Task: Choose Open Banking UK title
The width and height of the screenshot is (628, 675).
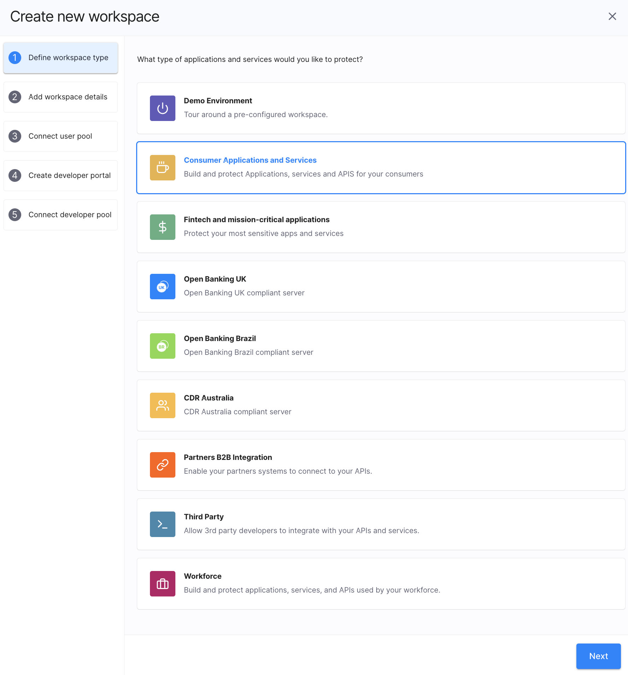Action: point(215,279)
